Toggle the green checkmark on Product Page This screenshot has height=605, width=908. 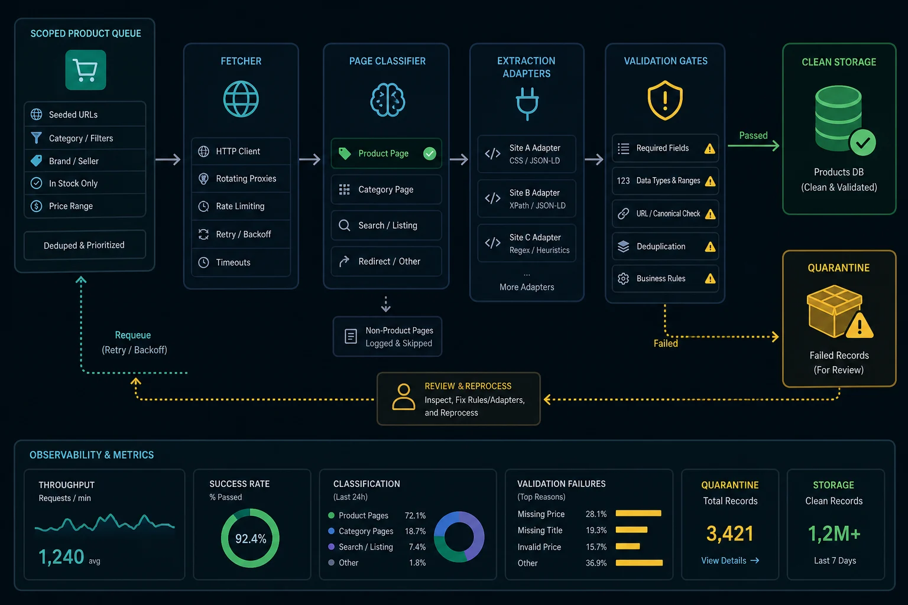point(430,154)
